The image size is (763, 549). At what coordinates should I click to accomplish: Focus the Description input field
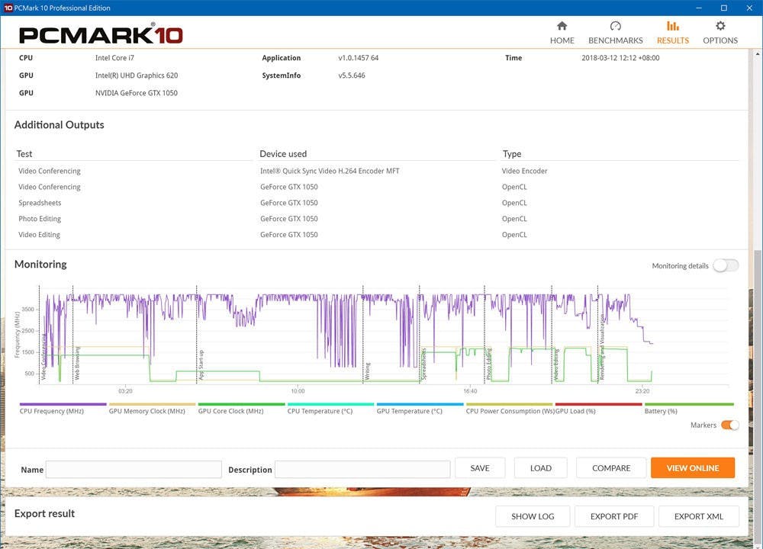pyautogui.click(x=362, y=469)
